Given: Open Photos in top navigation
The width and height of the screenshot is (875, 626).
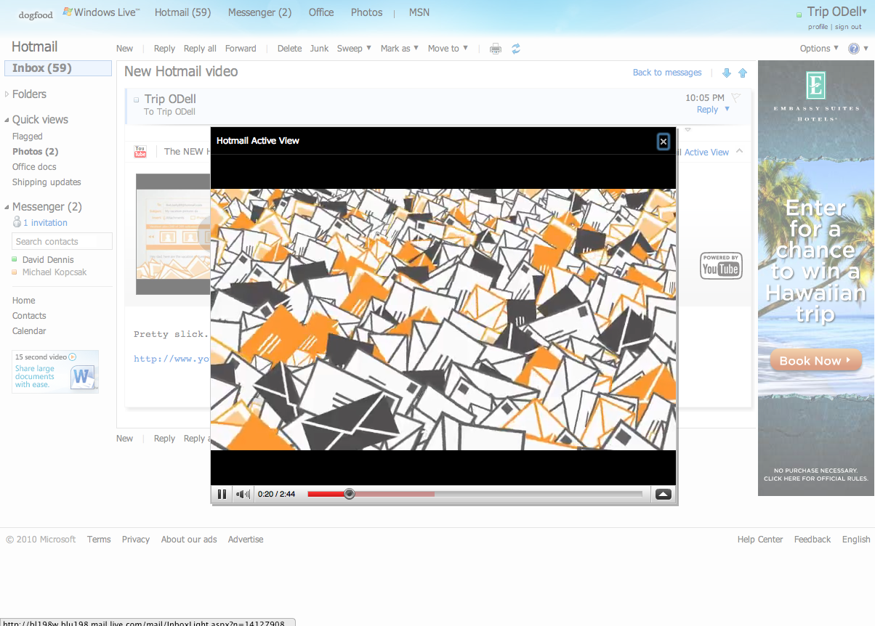Looking at the screenshot, I should 366,12.
